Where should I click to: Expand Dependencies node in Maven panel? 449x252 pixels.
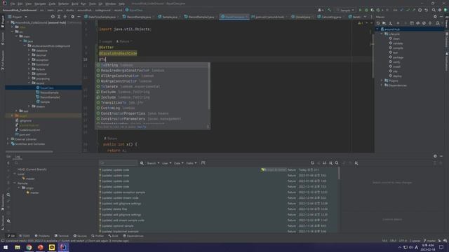point(382,85)
